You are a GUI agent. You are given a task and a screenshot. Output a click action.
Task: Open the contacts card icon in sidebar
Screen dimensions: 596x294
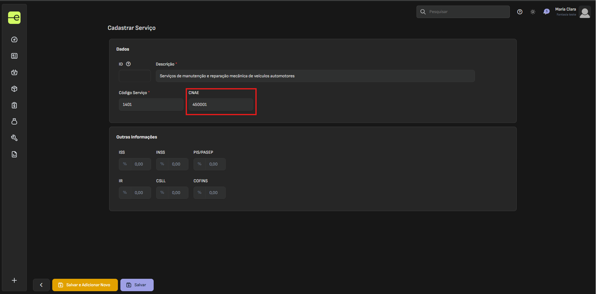(14, 56)
